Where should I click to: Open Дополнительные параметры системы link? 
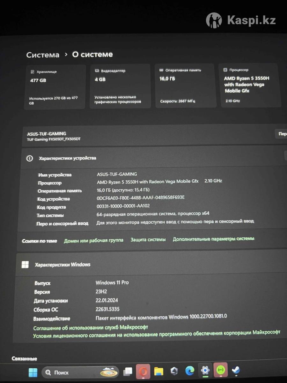click(213, 239)
